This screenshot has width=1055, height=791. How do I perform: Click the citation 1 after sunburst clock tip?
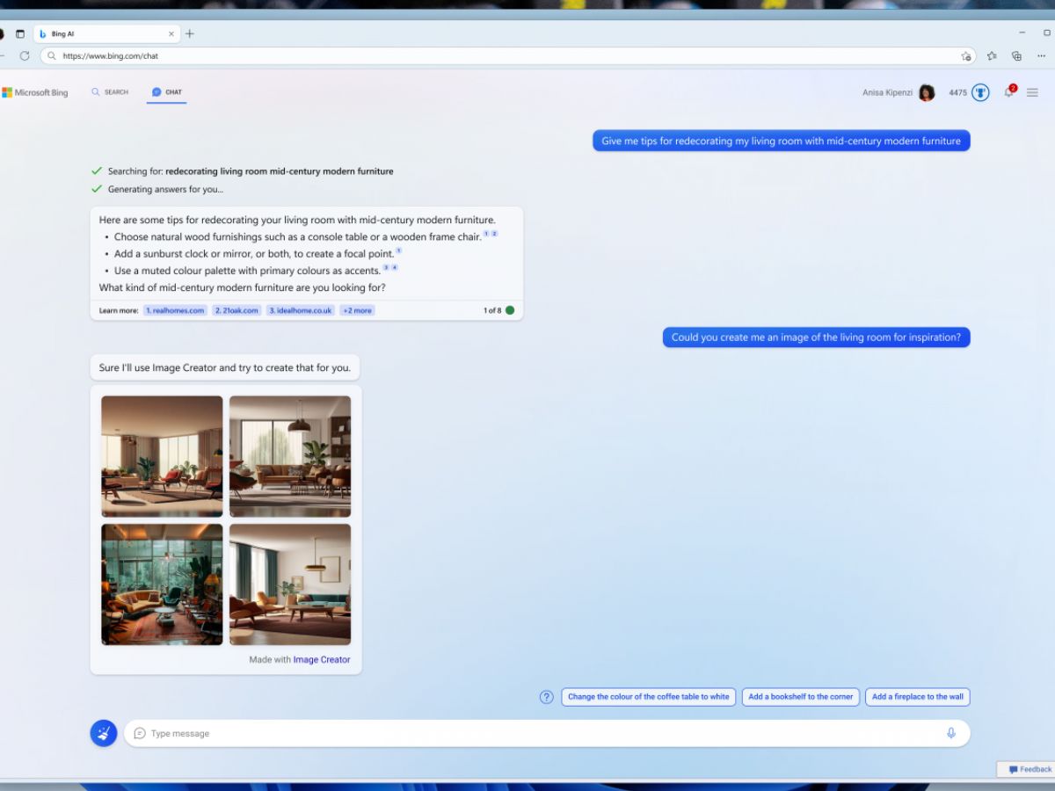pyautogui.click(x=398, y=250)
